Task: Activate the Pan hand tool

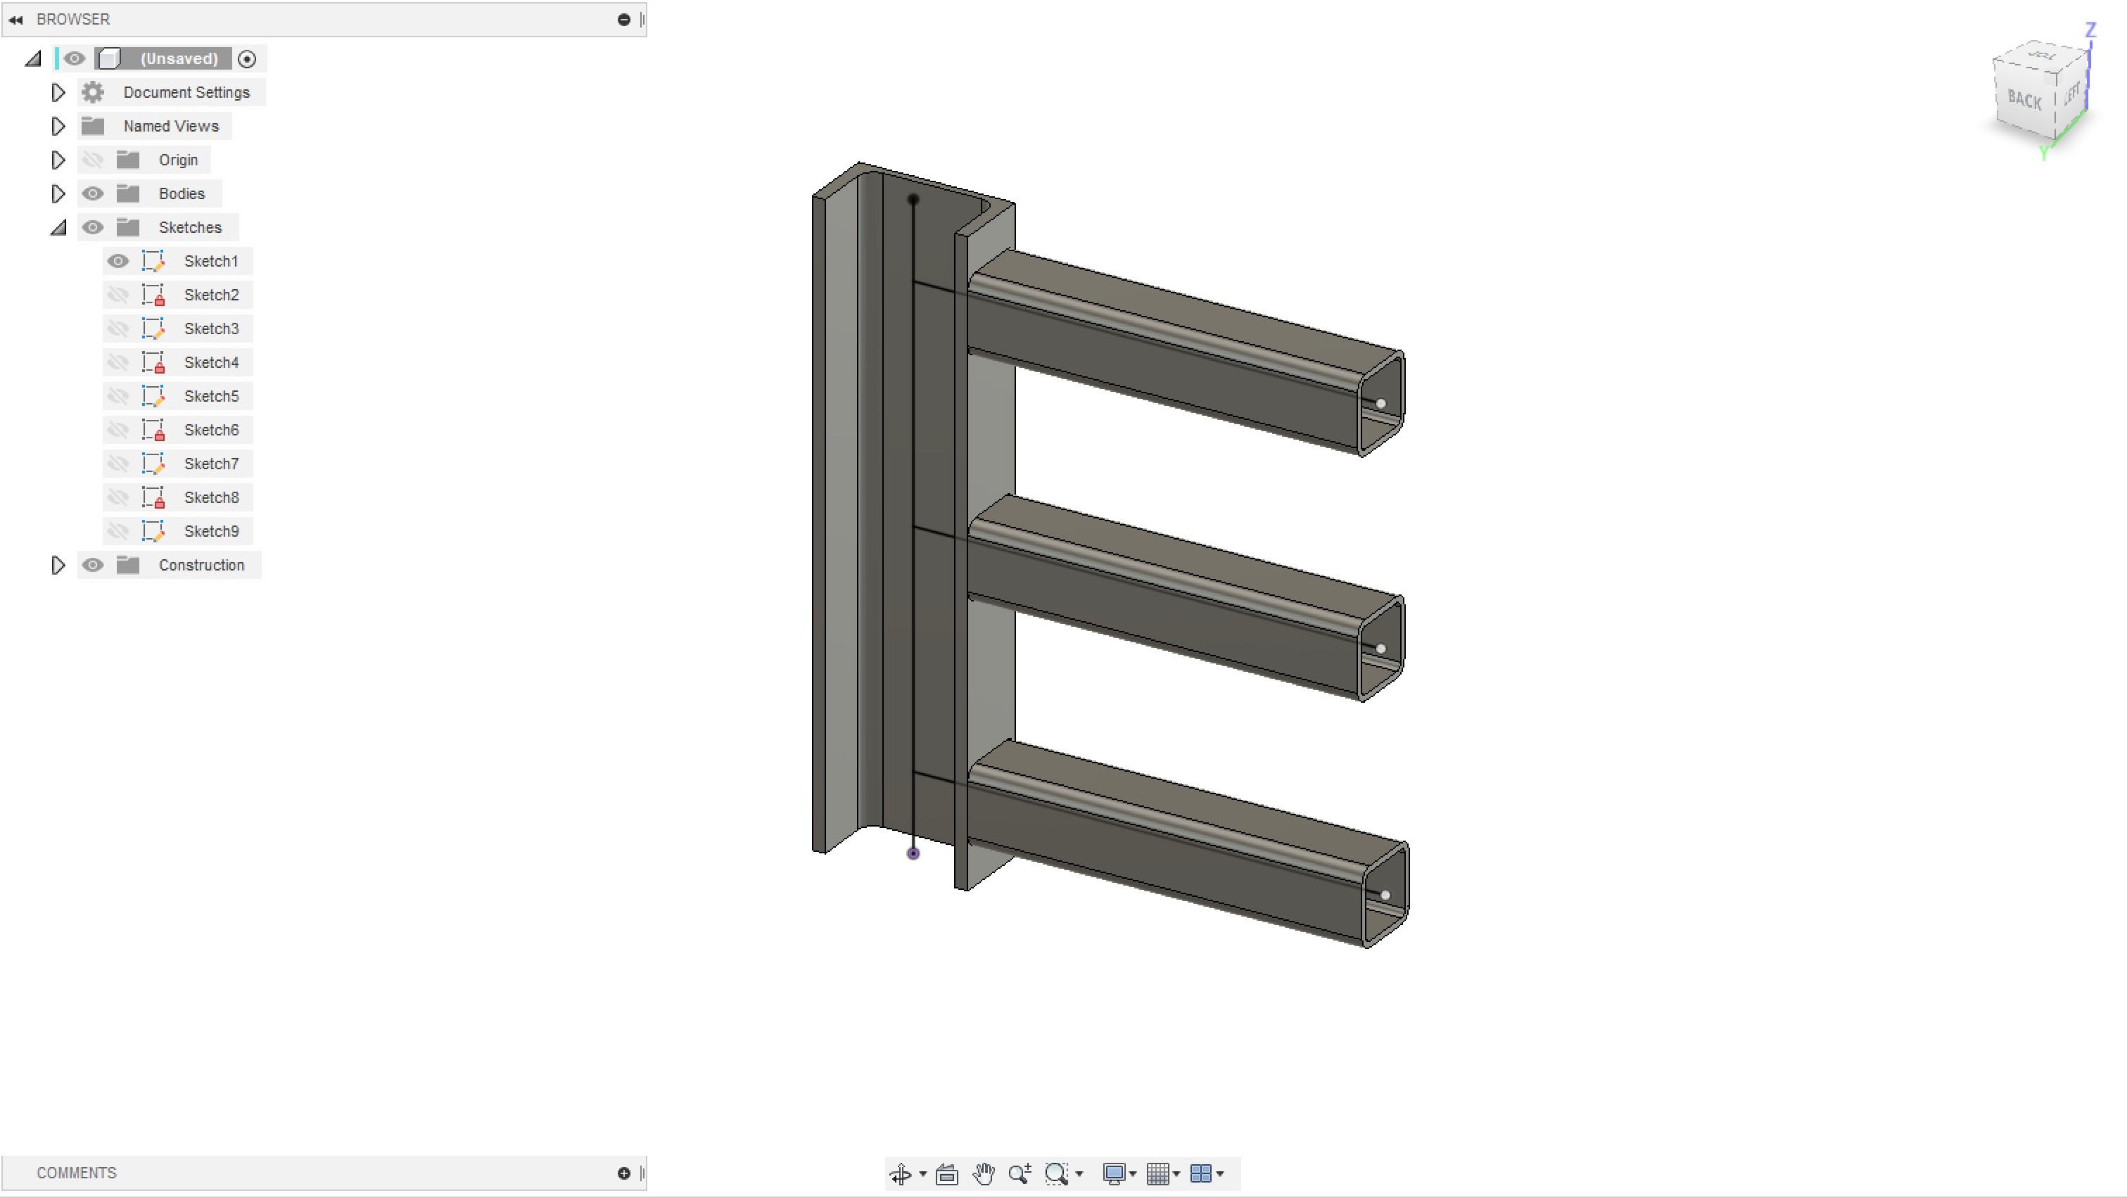Action: [982, 1173]
